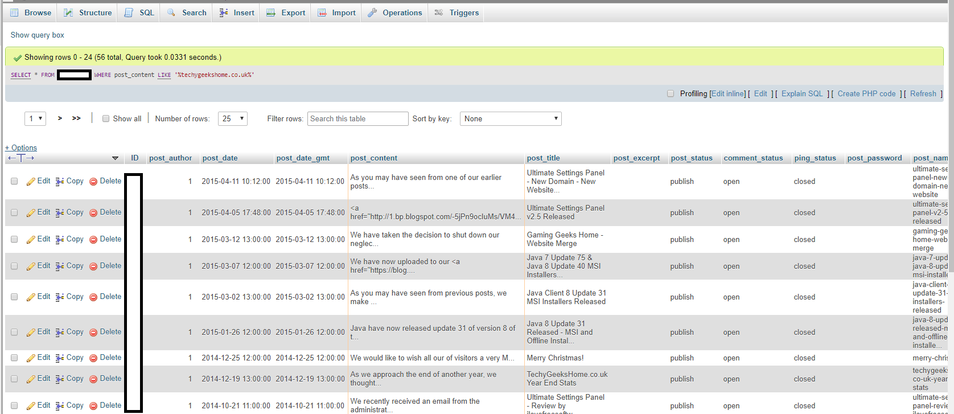This screenshot has height=414, width=954.
Task: Open the page number dropdown
Action: pos(35,118)
